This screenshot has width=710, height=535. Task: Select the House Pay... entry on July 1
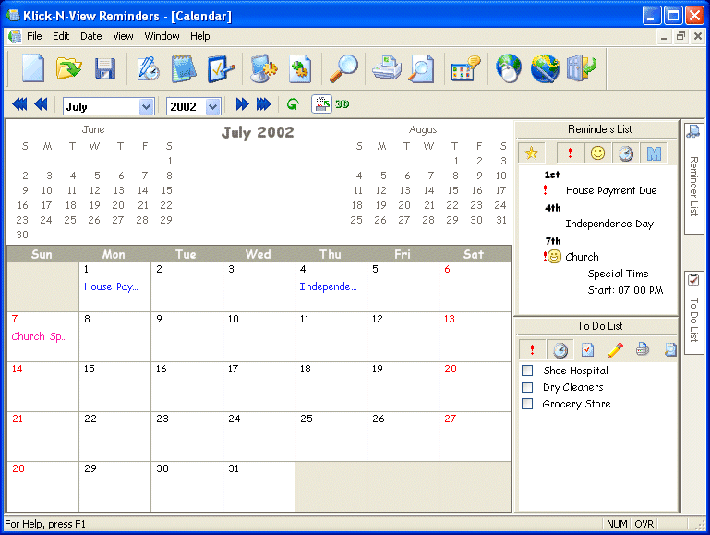(111, 286)
